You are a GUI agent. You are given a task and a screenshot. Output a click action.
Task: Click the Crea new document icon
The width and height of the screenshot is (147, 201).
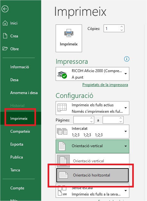(5, 36)
